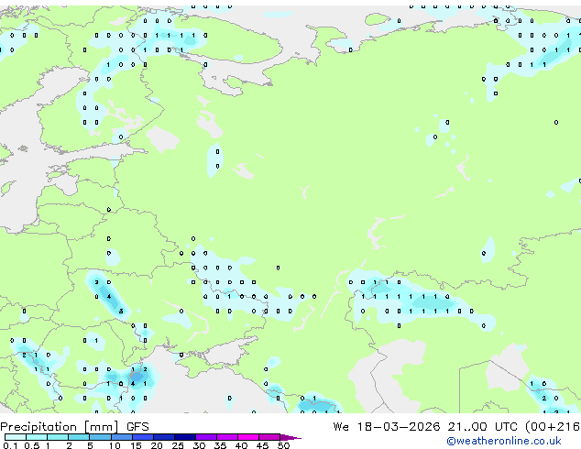Pick the 45–50 mm legend swatch
This screenshot has height=449, width=581.
(x=269, y=437)
